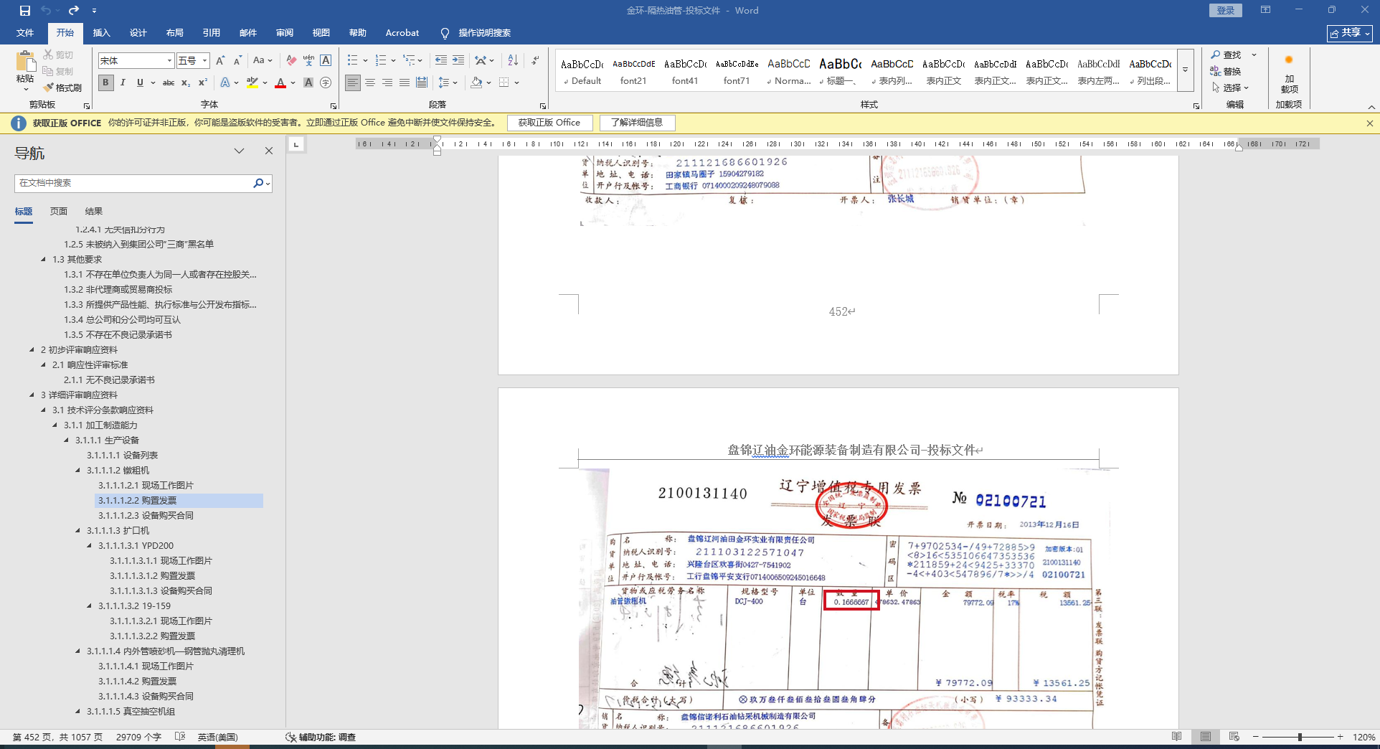Apply character shading icon
1380x749 pixels.
click(x=308, y=83)
